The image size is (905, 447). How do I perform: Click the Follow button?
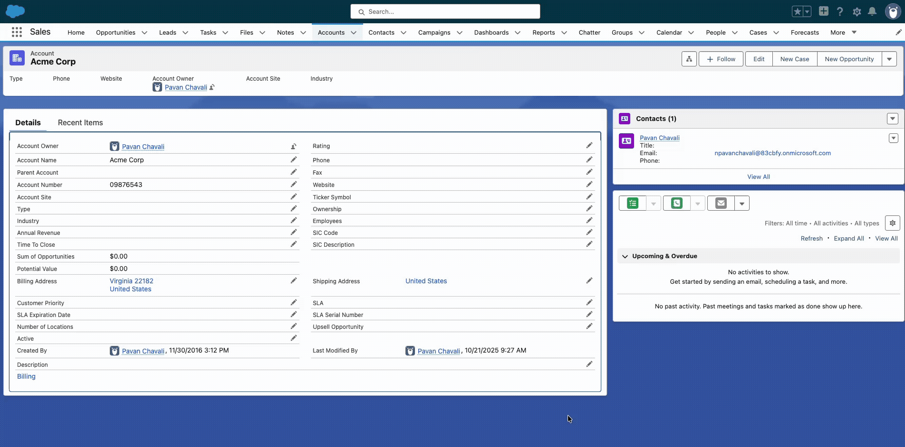[x=721, y=59]
